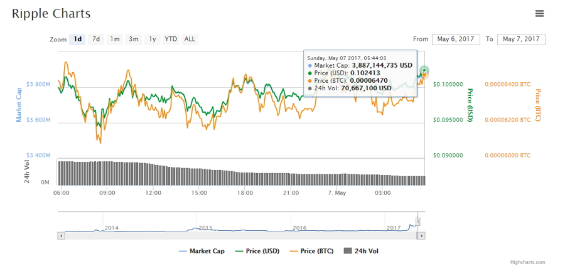Toggle the 24h Vol series in legend
This screenshot has width=565, height=276.
362,251
